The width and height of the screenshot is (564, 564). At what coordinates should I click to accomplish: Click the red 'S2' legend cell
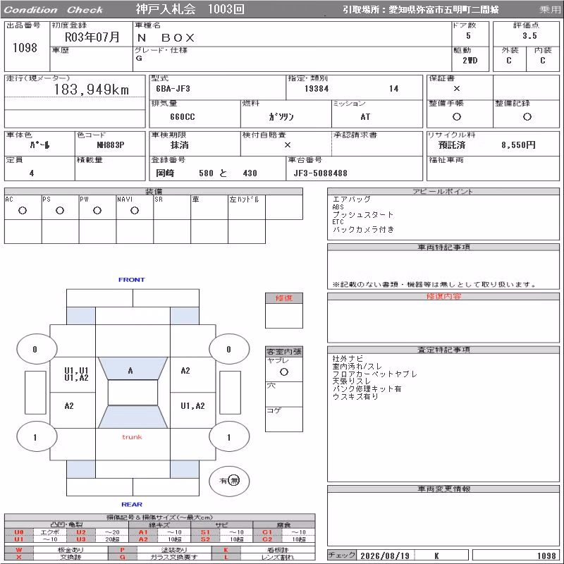point(205,539)
